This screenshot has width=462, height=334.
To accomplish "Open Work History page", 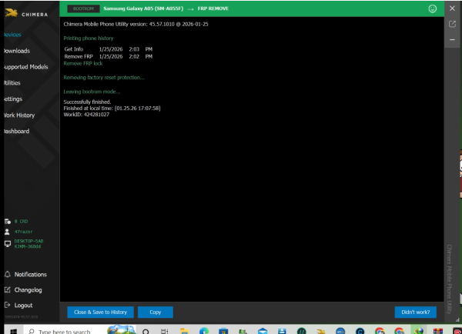I will (x=19, y=115).
